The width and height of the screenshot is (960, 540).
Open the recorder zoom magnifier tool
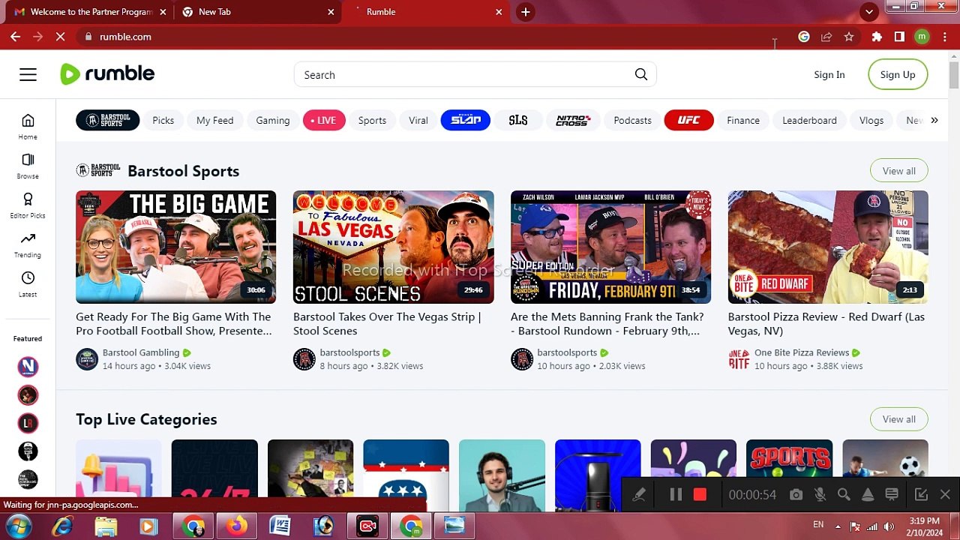(844, 494)
